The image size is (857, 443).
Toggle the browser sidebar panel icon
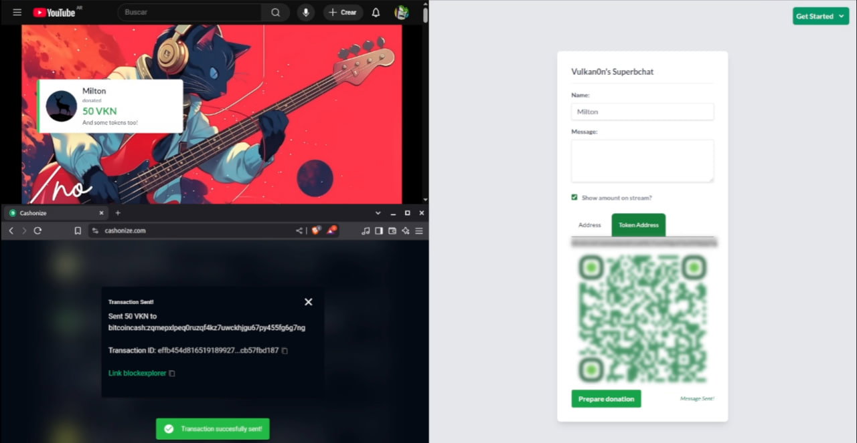pos(379,231)
